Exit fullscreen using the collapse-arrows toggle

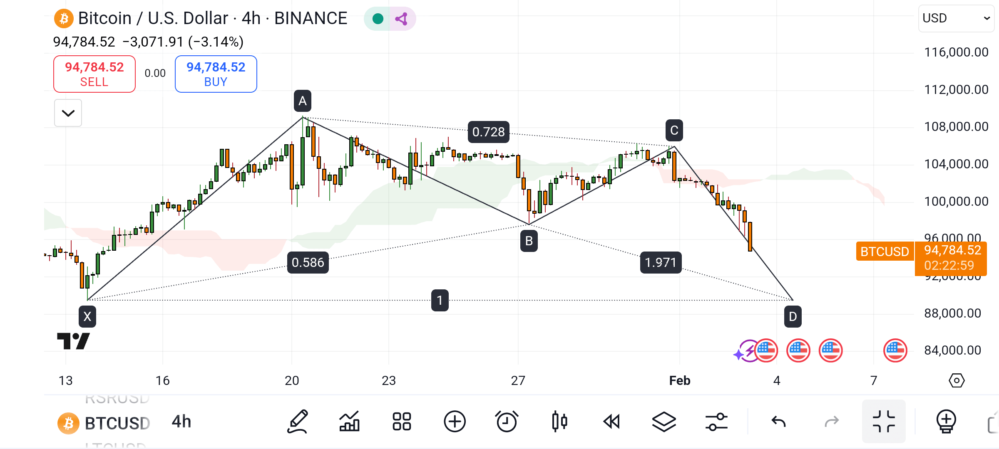pos(884,422)
